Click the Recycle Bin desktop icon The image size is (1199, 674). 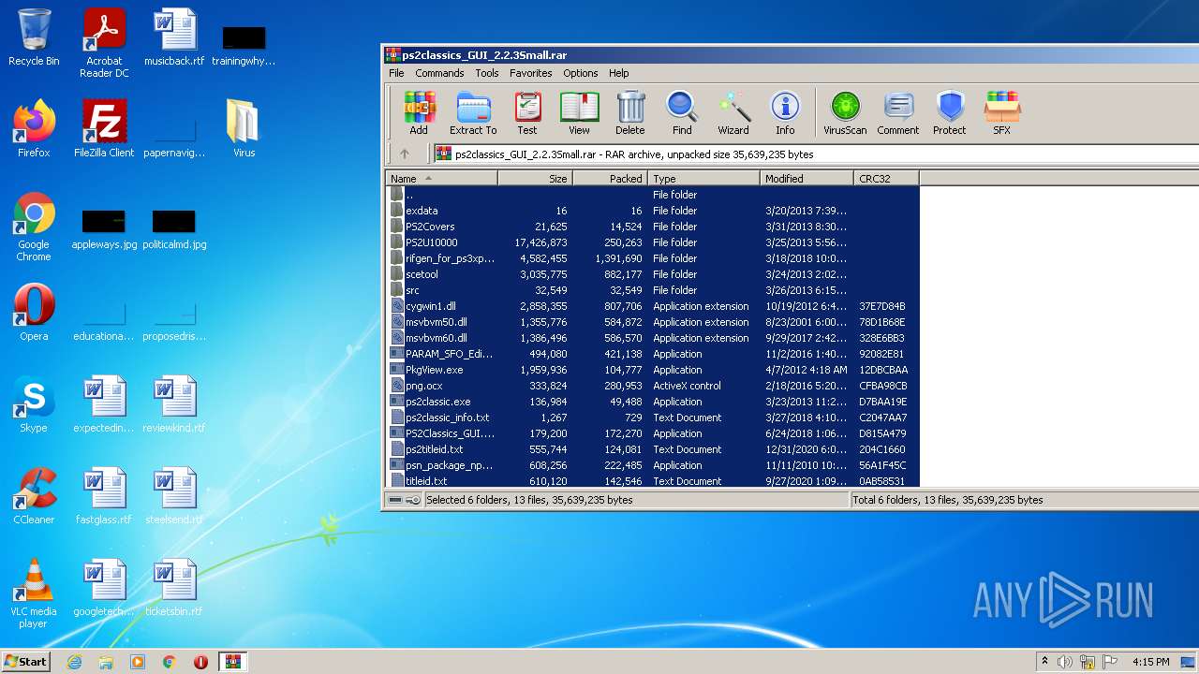point(34,37)
